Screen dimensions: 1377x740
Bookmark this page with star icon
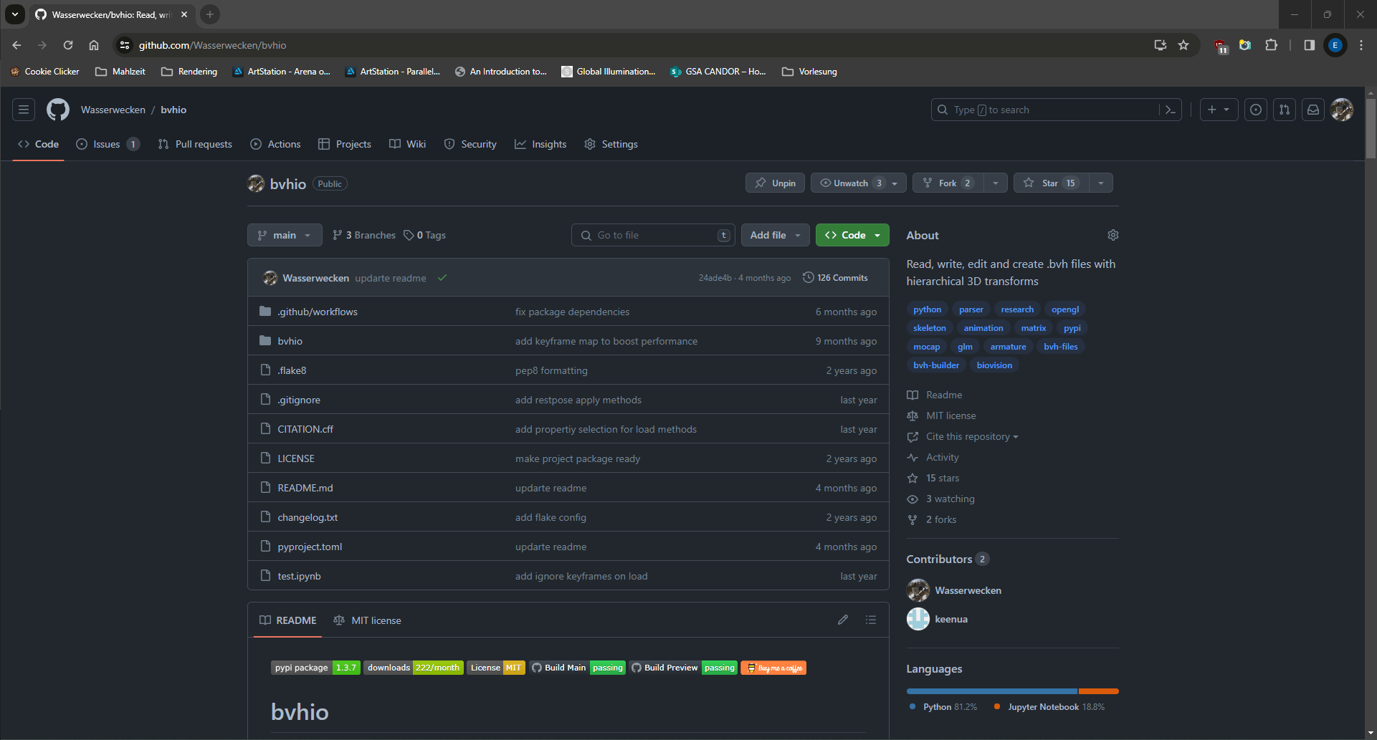[1183, 45]
